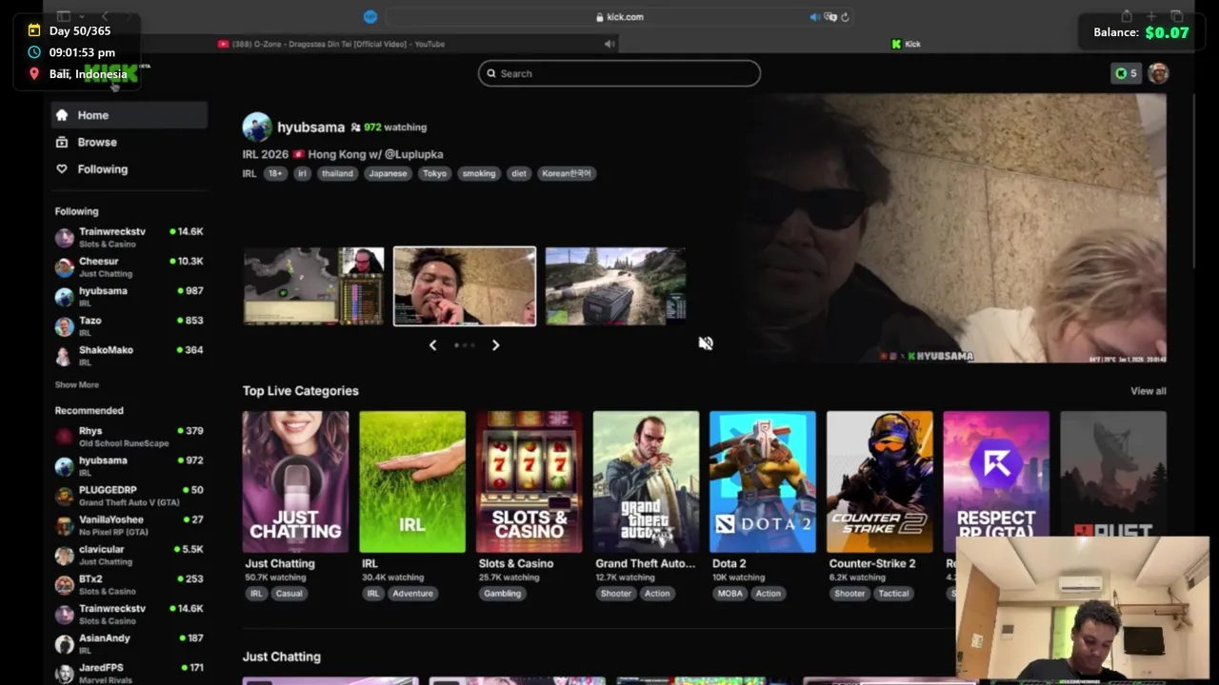Open the Counter-Strike 2 category card

pos(880,481)
